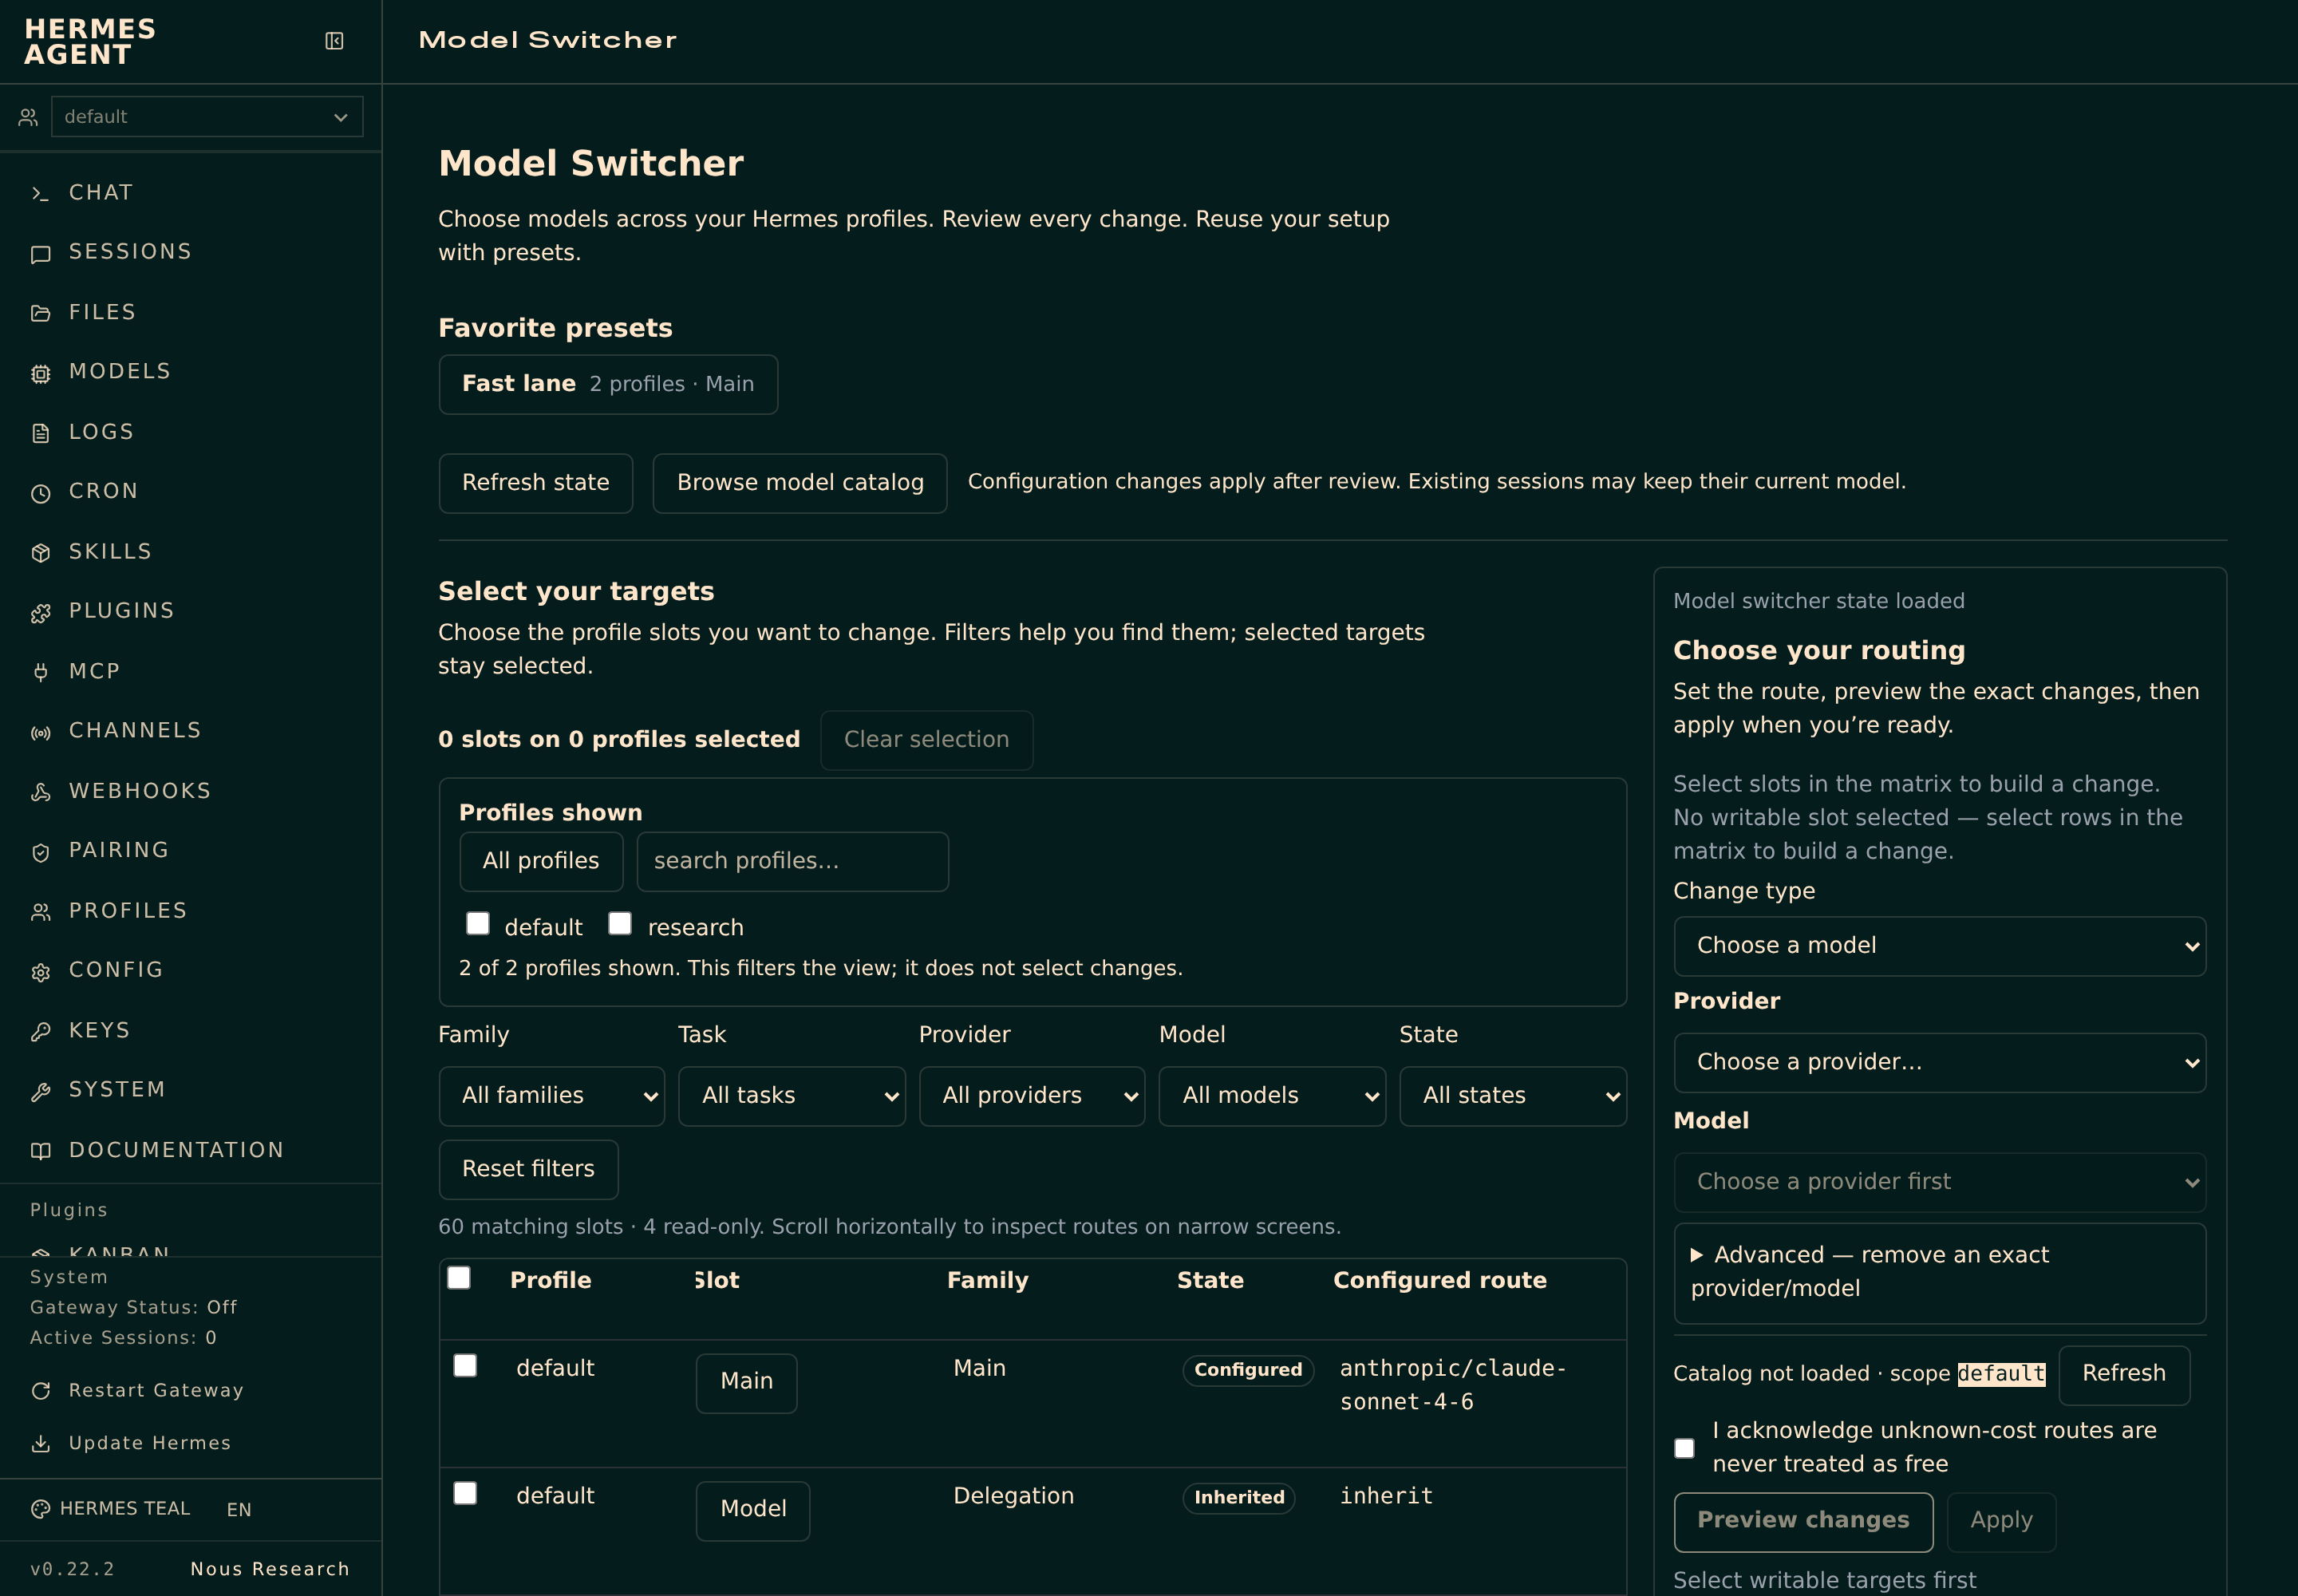2298x1596 pixels.
Task: Click the Reset filters button
Action: tap(528, 1169)
